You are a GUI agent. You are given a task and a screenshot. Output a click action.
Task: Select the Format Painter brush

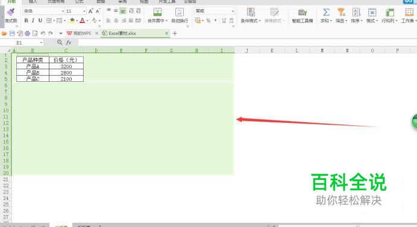point(11,12)
